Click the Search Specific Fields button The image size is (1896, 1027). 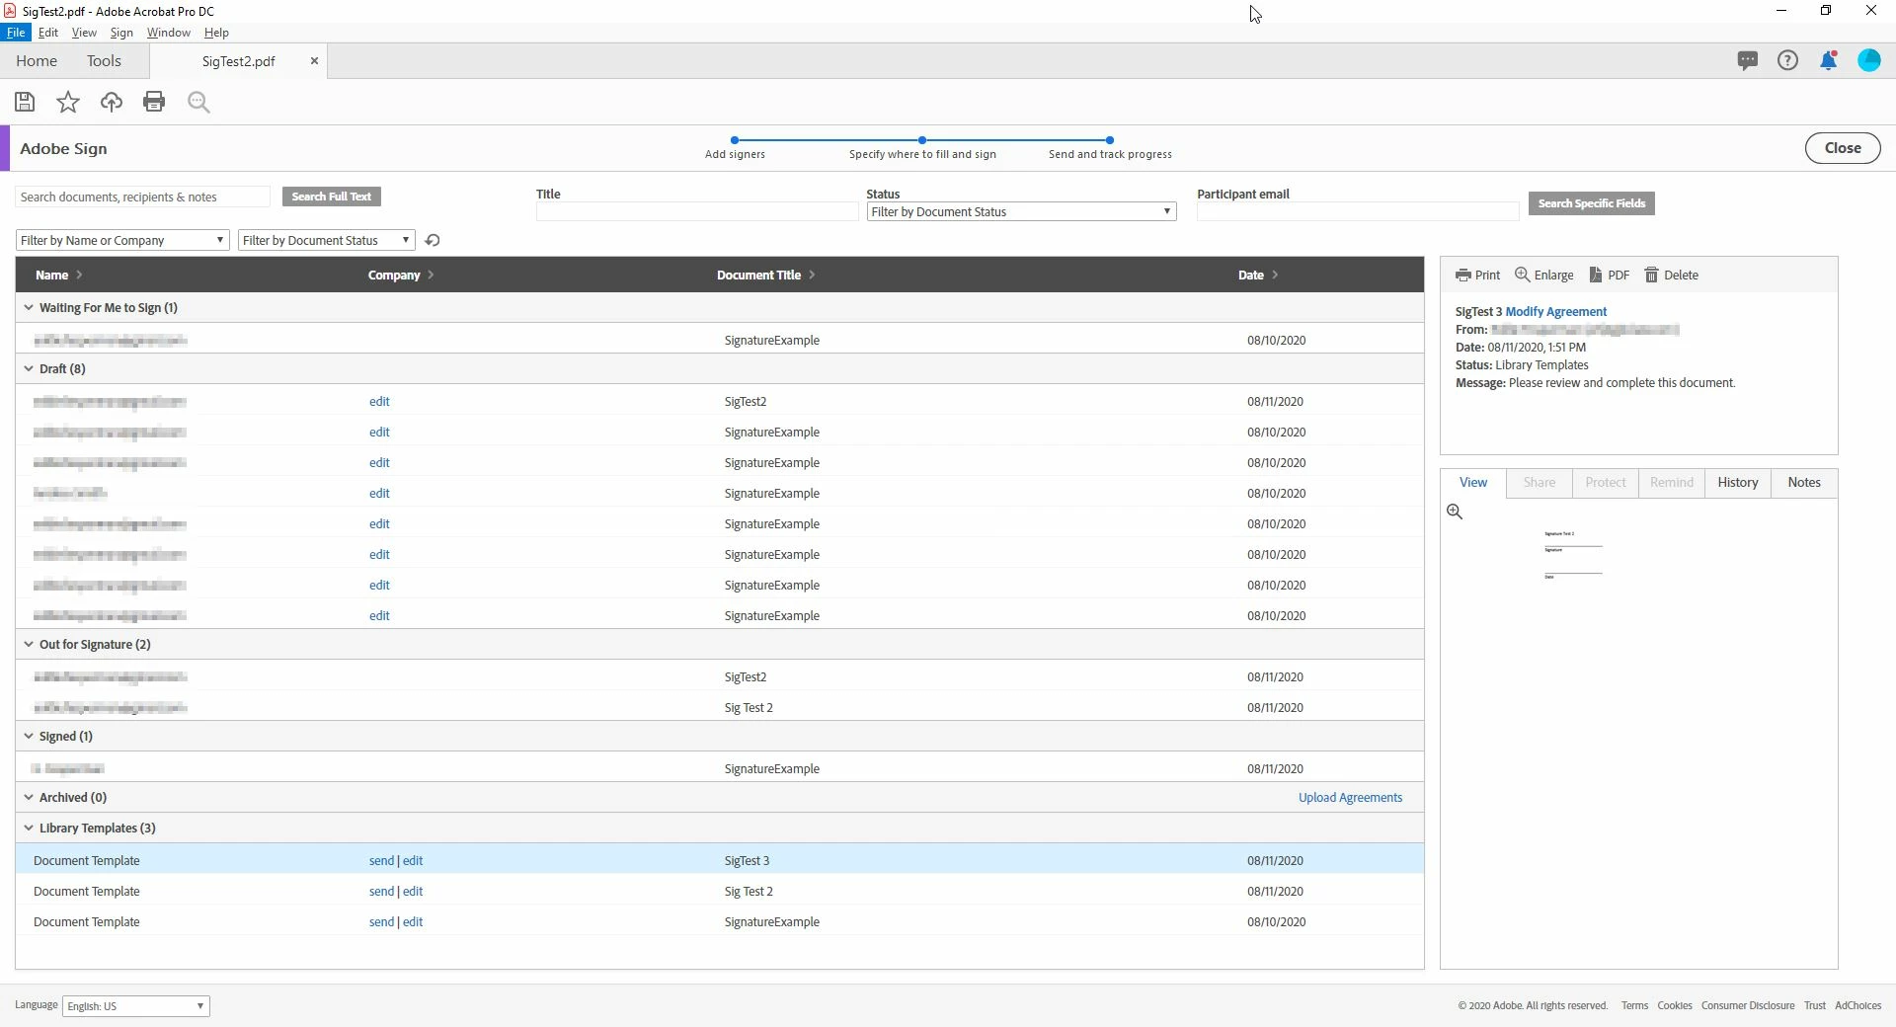click(x=1592, y=203)
